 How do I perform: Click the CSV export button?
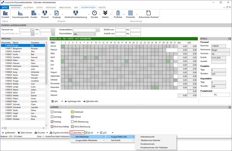[x=104, y=133]
